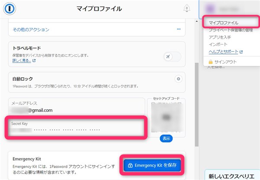Open the three-dot menu for その他のアクション

[179, 29]
